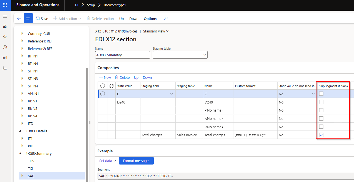The image size is (354, 182).
Task: Click the refresh icon in grid header
Action: tap(112, 86)
